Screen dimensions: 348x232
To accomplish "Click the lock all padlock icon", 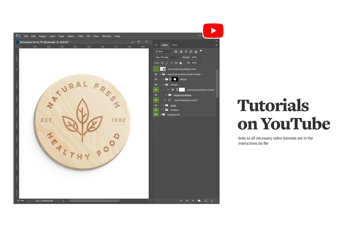I will (x=180, y=63).
